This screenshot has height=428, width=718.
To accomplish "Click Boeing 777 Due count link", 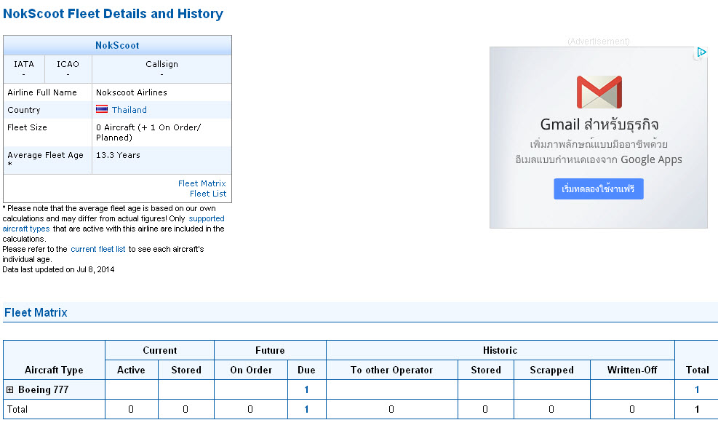I will (x=306, y=390).
